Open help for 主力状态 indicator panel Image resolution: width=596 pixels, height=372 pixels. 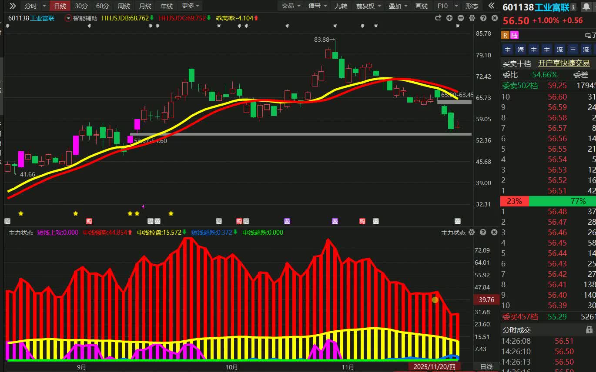483,232
